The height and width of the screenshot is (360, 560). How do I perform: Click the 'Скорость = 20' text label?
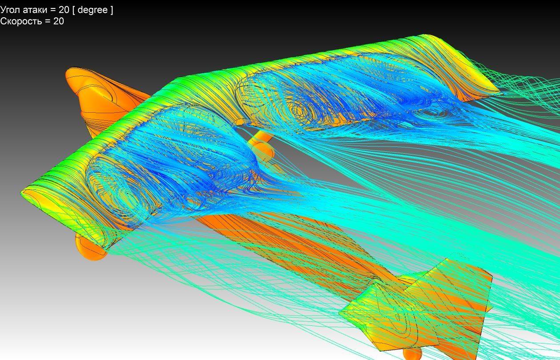[x=32, y=21]
